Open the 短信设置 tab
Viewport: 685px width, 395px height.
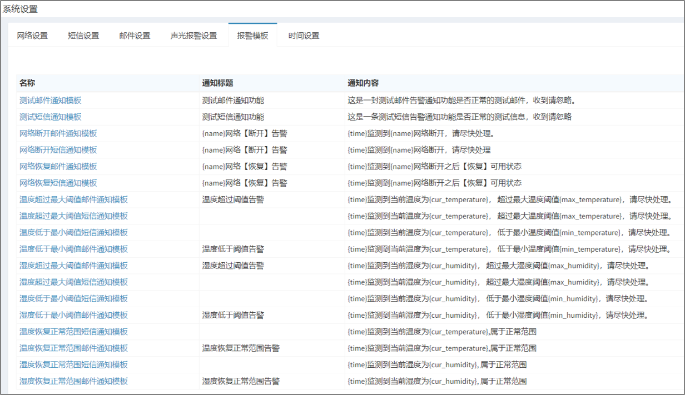click(x=83, y=35)
